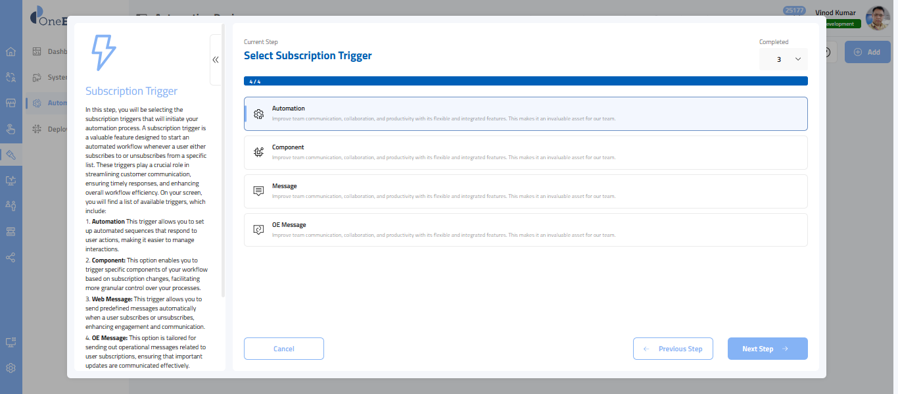Click the Add button in the header
The width and height of the screenshot is (898, 394).
point(866,52)
